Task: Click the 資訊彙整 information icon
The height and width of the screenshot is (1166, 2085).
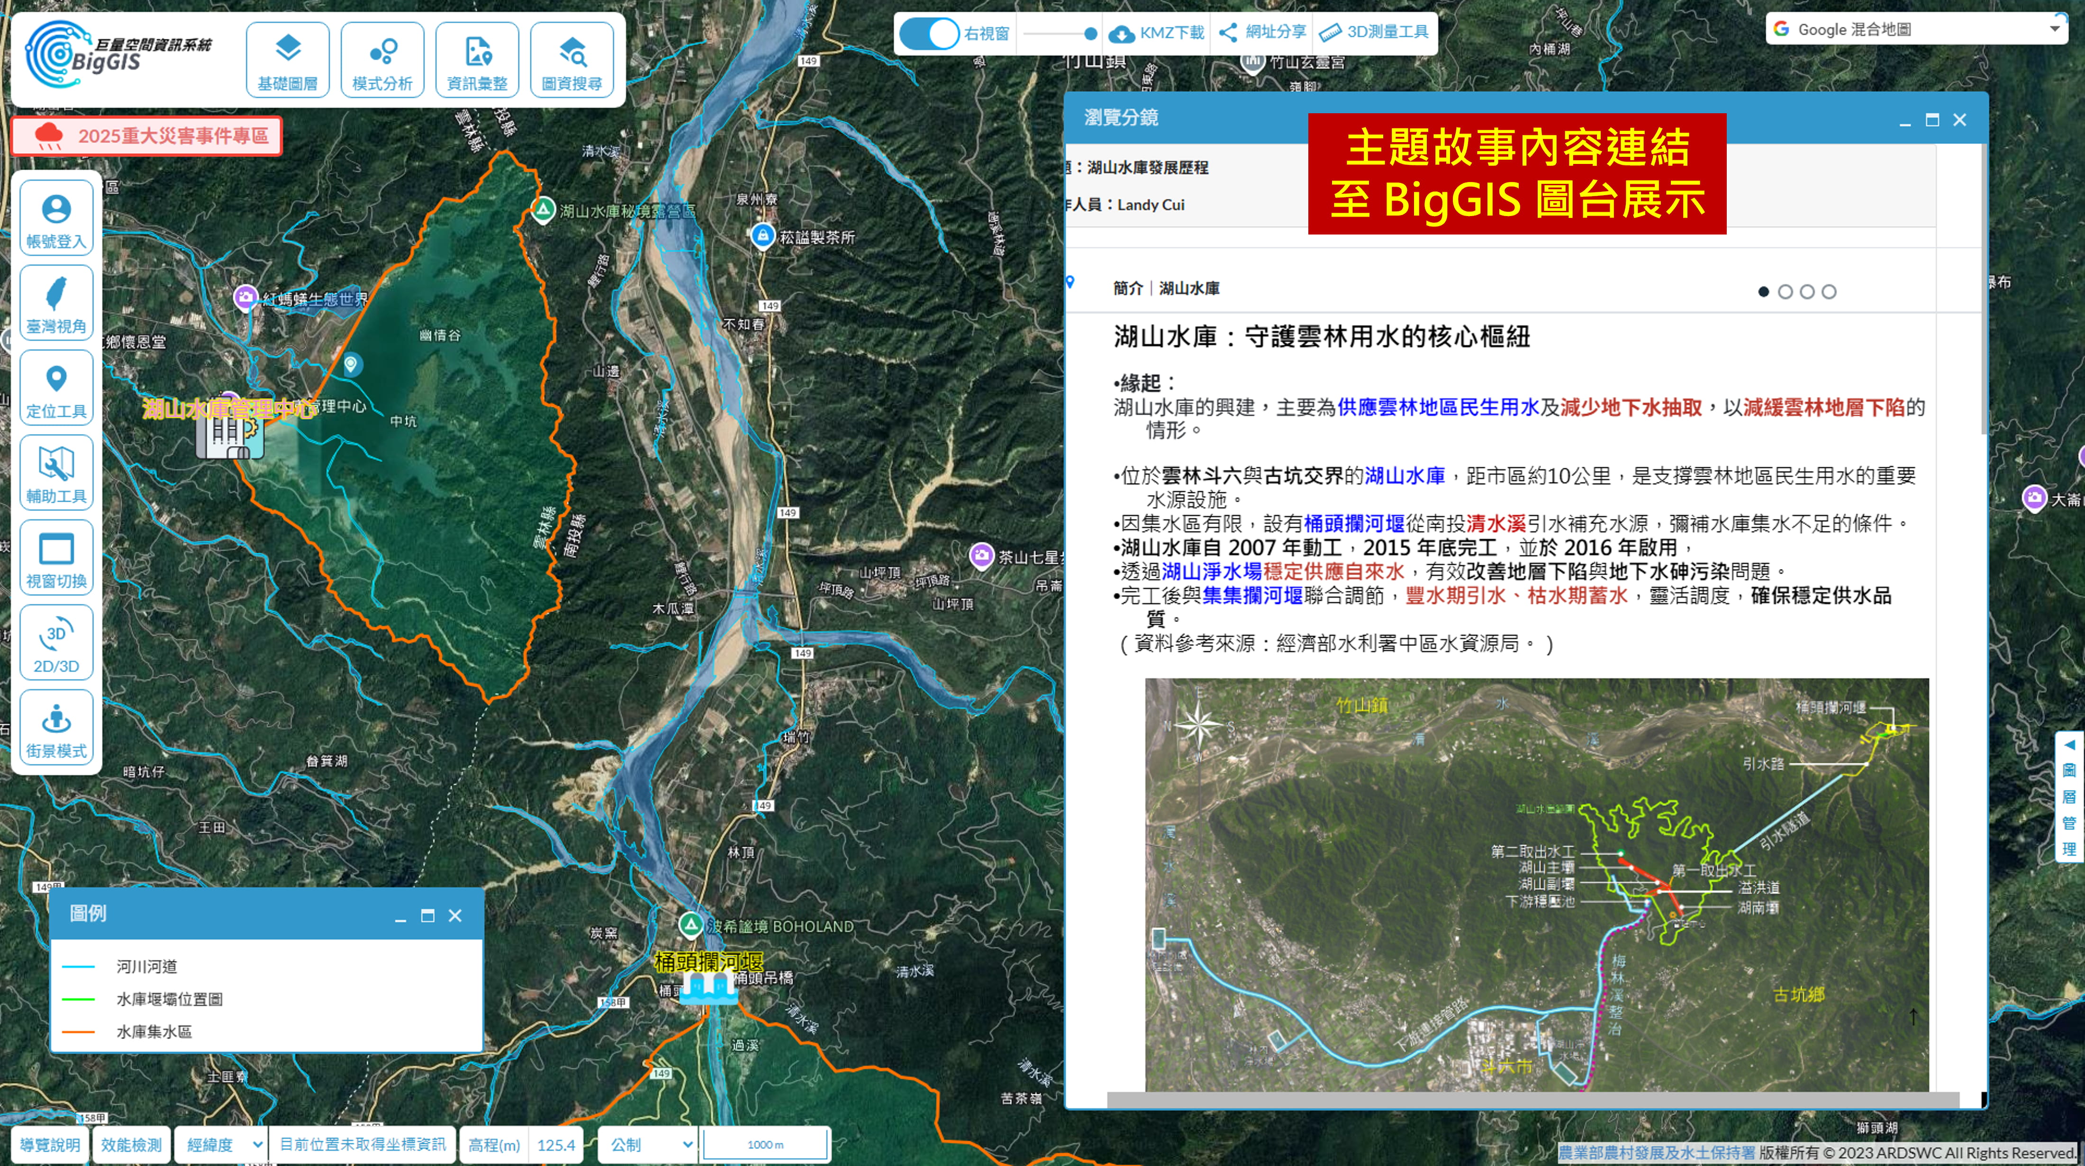Action: pos(477,60)
